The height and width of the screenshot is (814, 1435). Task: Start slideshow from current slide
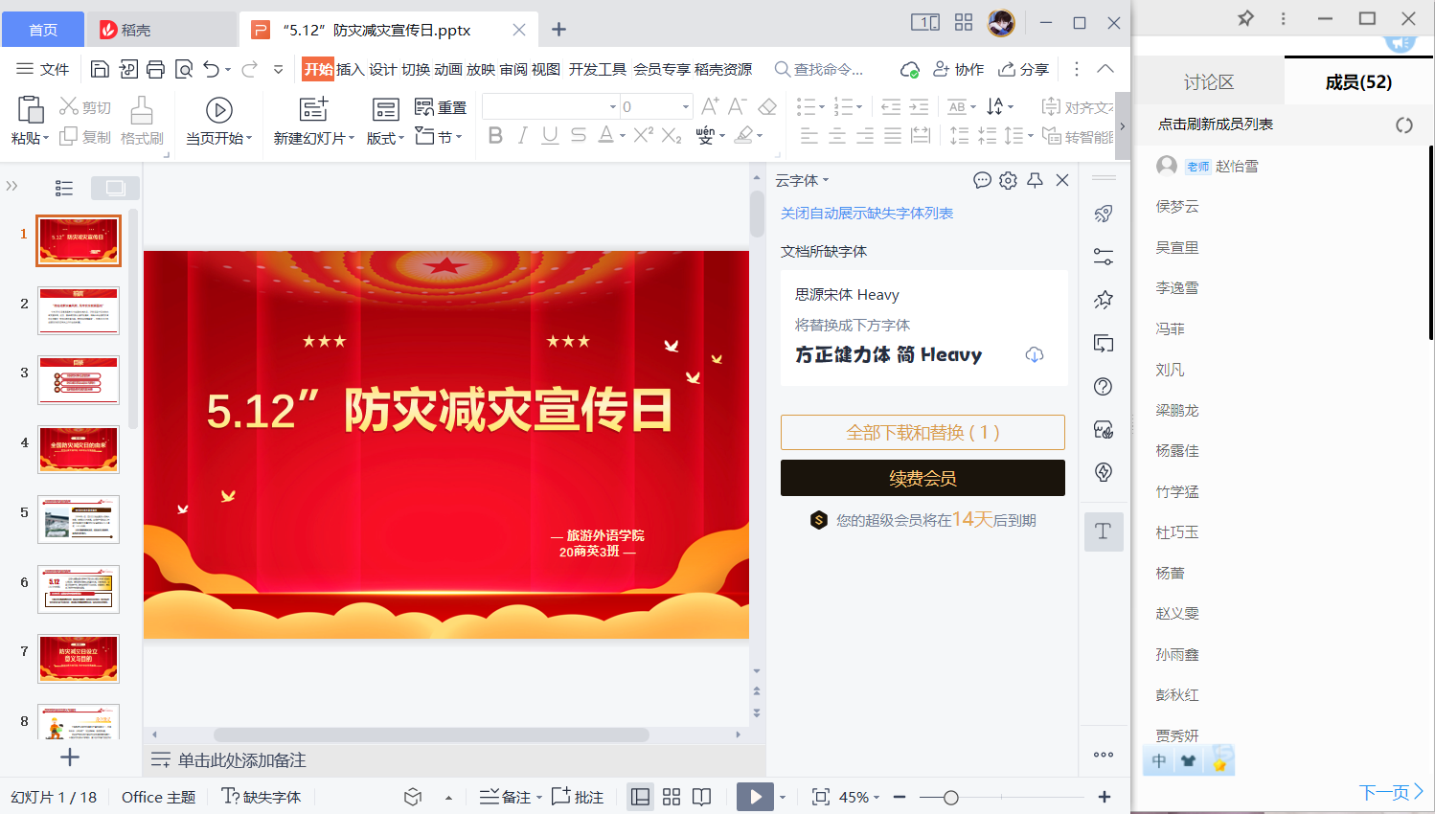[218, 121]
